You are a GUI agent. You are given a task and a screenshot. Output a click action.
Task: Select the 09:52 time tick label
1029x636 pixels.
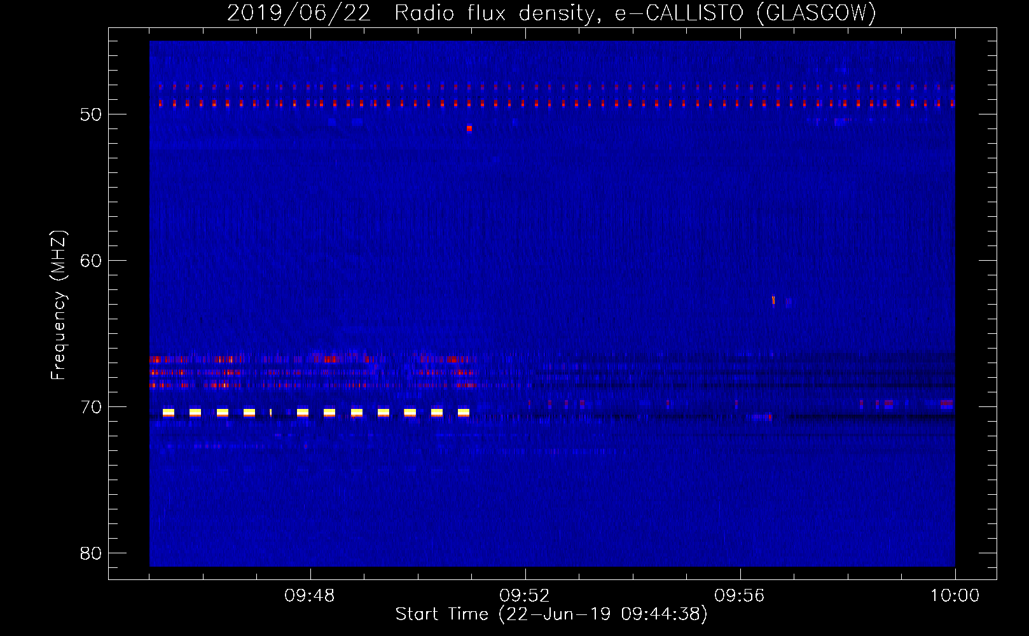tap(525, 596)
